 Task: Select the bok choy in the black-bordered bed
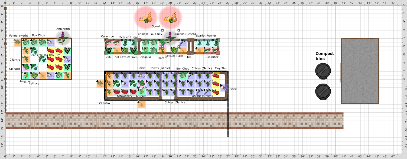(183, 75)
